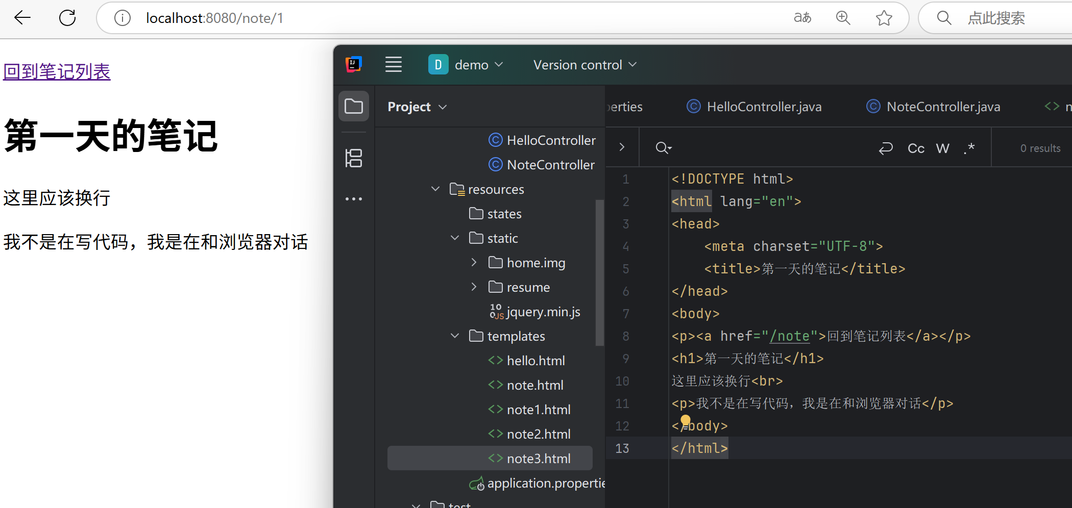Add page to favorites with star icon

884,18
